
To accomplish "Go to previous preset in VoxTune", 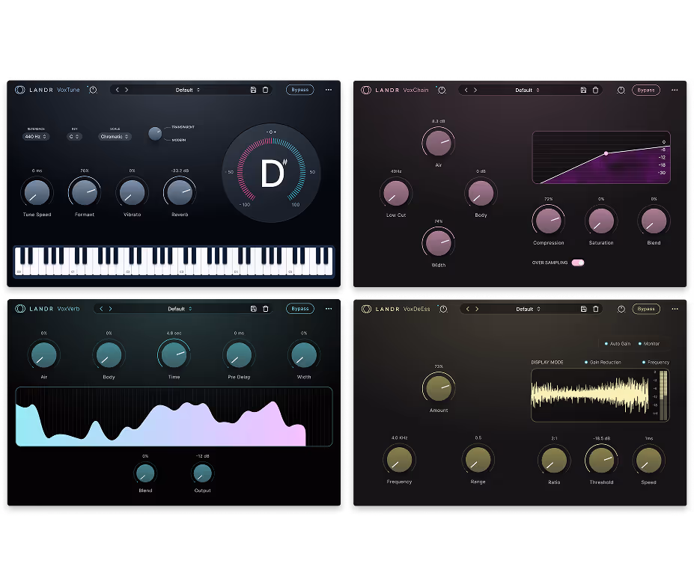I will coord(118,90).
